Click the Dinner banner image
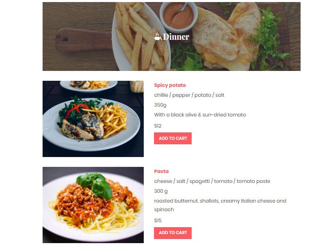The width and height of the screenshot is (335, 246). point(172,36)
